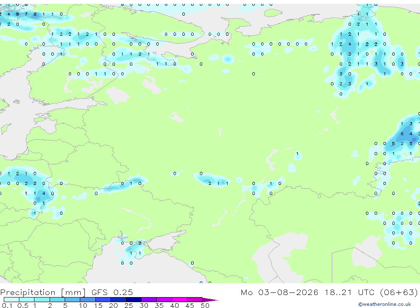420x308 pixels.
Task: Click the '35' legend scale label
Action: [159, 305]
